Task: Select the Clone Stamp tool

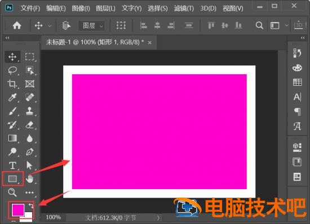Action: [30, 111]
